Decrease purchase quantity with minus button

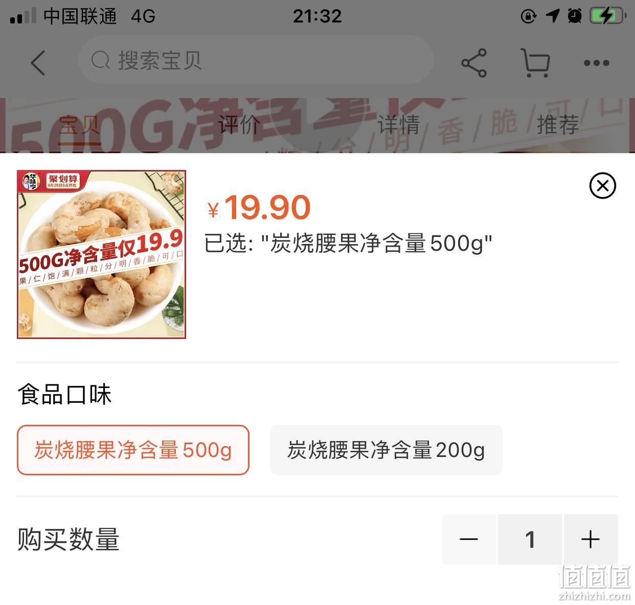click(x=469, y=539)
